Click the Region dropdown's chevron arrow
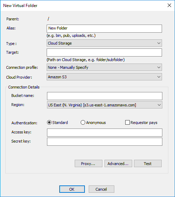 click(159, 105)
